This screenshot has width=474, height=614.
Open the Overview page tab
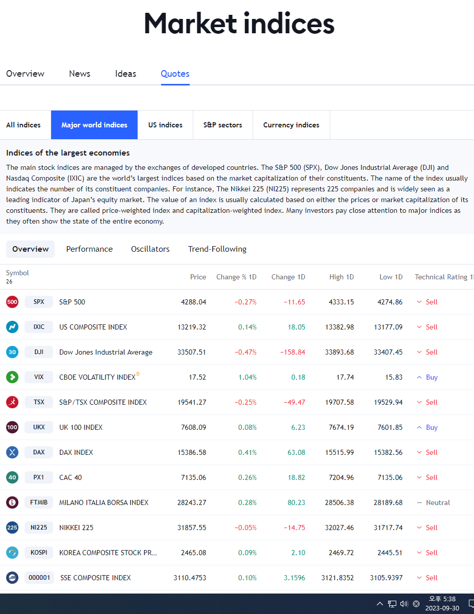click(25, 74)
